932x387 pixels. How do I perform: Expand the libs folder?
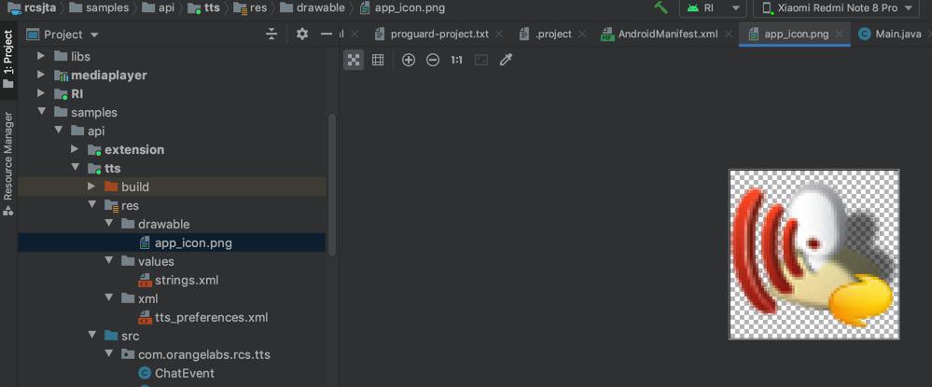(41, 57)
